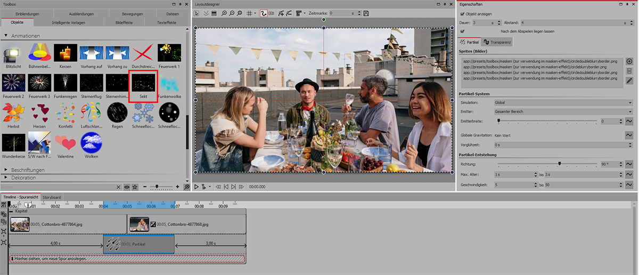Image resolution: width=639 pixels, height=275 pixels.
Task: Open the Storyboard tab
Action: pyautogui.click(x=52, y=197)
